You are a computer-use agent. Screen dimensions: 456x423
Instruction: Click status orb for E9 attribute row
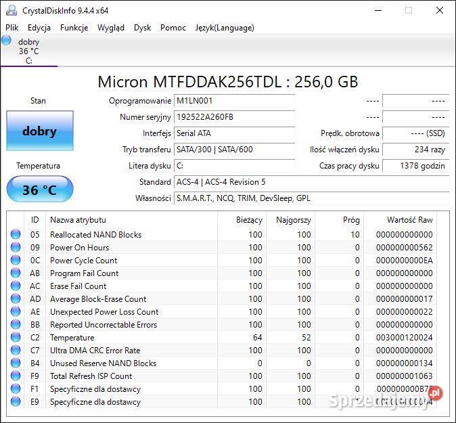(x=16, y=401)
